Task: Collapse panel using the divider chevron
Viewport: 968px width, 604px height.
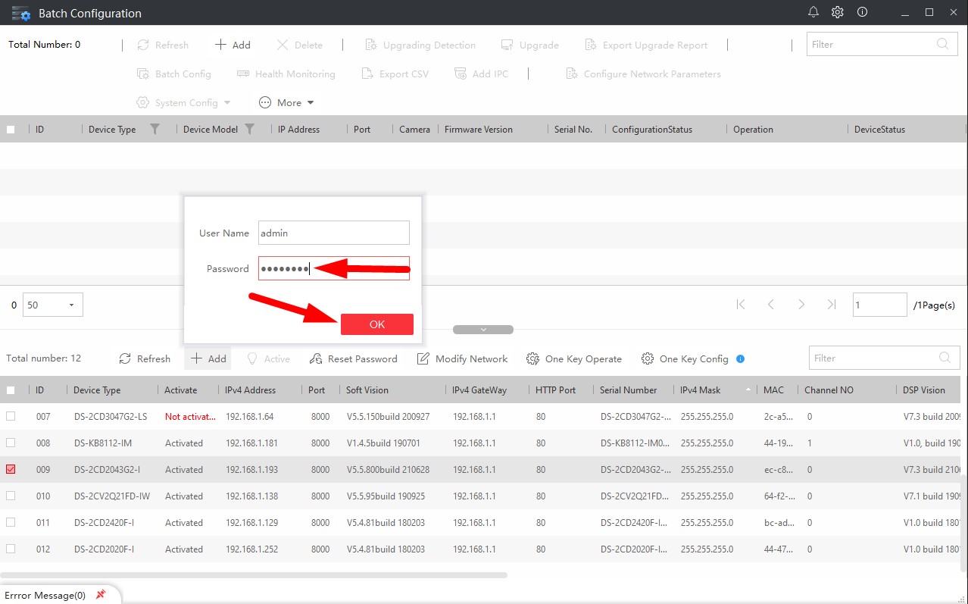Action: tap(483, 330)
